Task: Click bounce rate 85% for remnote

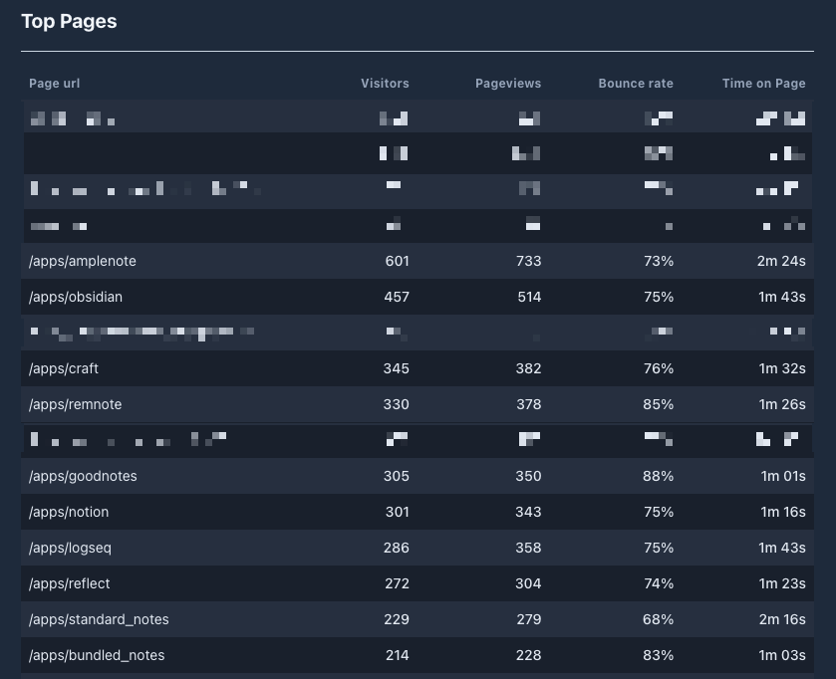Action: (x=658, y=404)
